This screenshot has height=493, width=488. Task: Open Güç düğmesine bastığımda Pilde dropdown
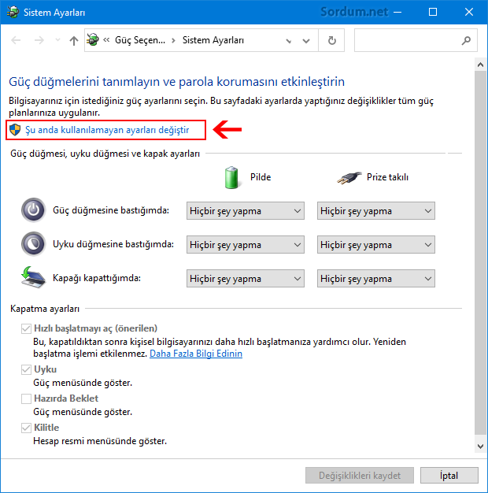[x=246, y=210]
